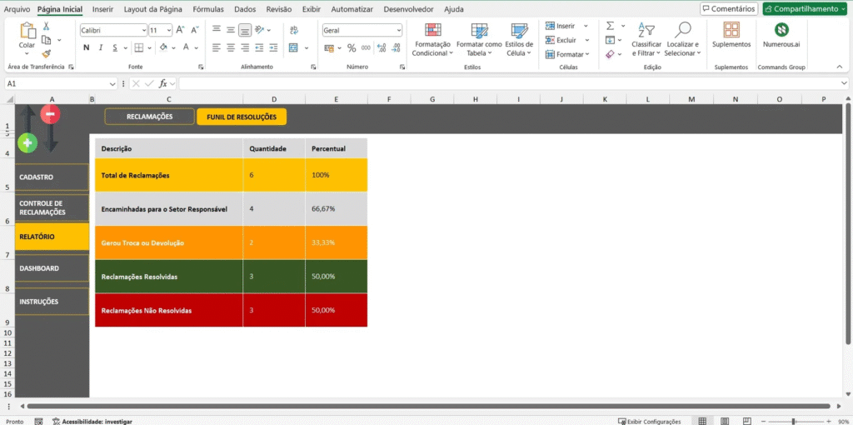Expand the Geral number format dropdown
This screenshot has width=853, height=425.
pyautogui.click(x=399, y=29)
